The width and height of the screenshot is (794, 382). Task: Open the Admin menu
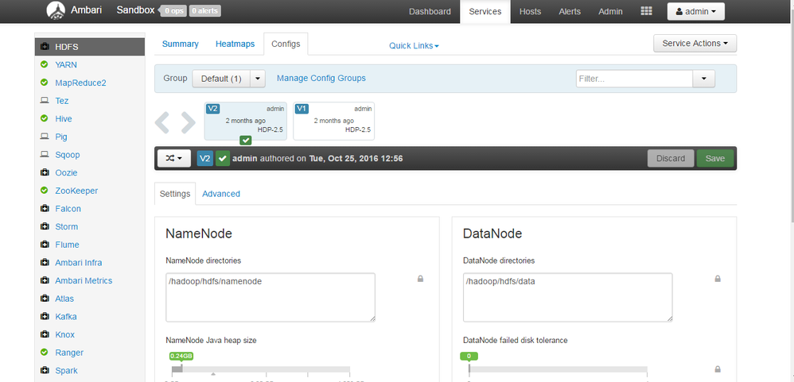point(611,12)
